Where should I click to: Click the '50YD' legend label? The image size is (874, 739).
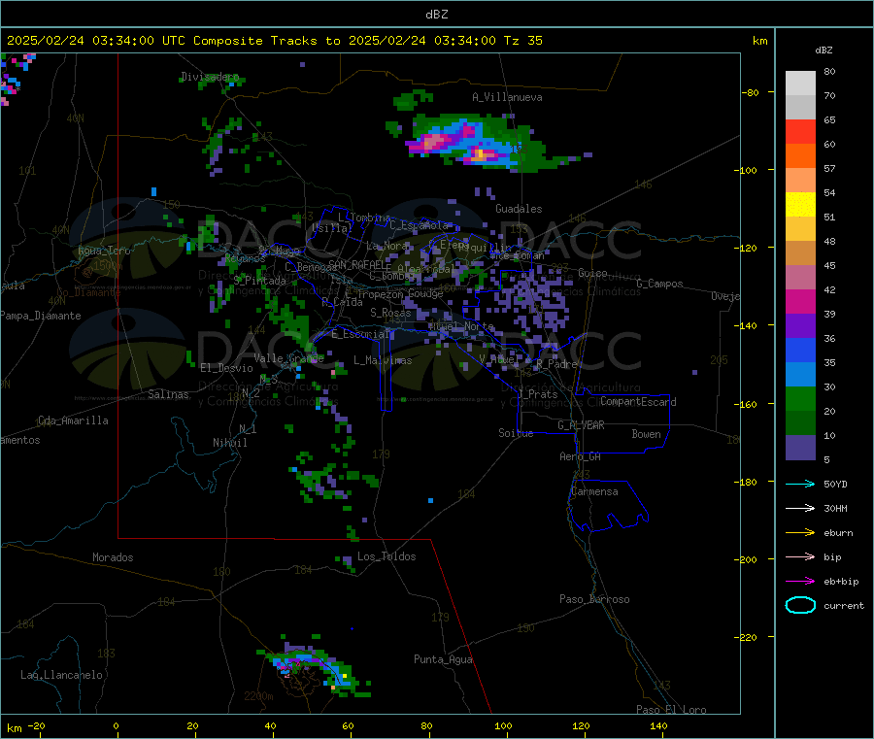click(835, 484)
